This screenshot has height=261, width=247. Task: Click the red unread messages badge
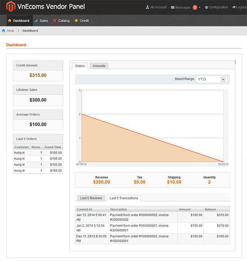point(195,7)
